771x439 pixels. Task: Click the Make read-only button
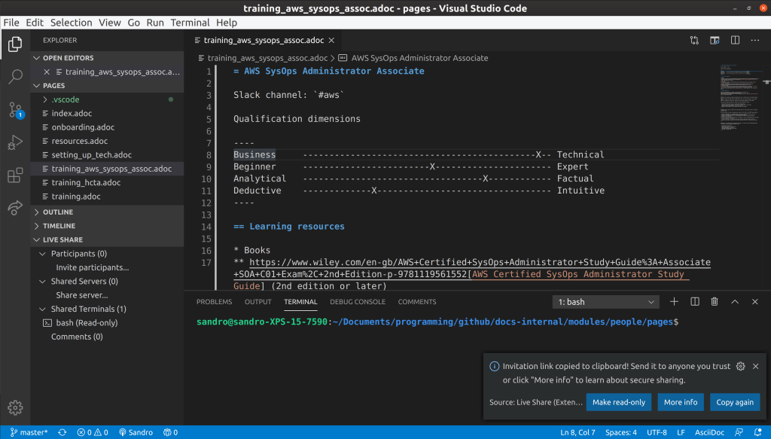[x=619, y=402]
